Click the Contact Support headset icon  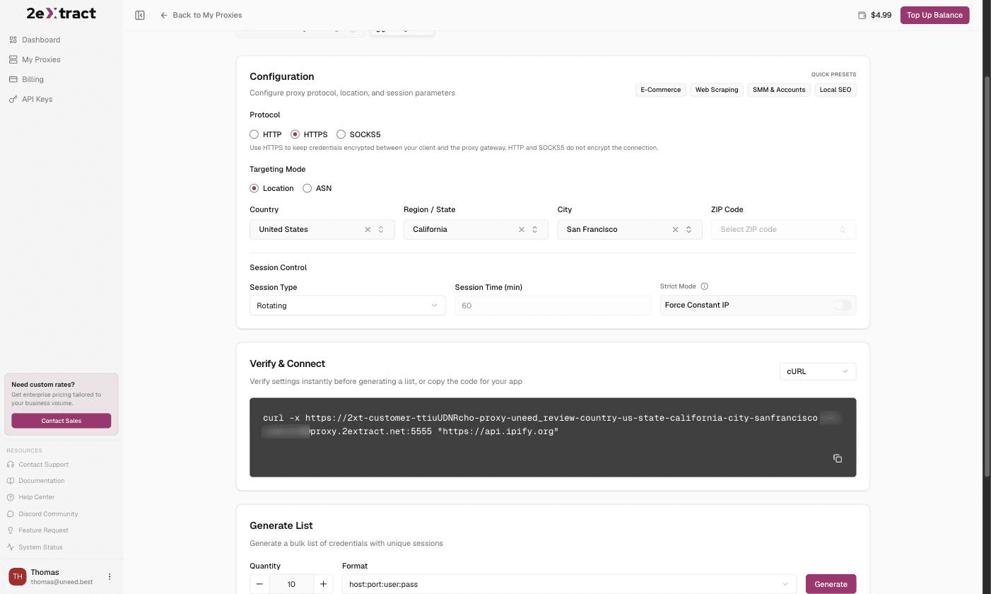click(11, 465)
